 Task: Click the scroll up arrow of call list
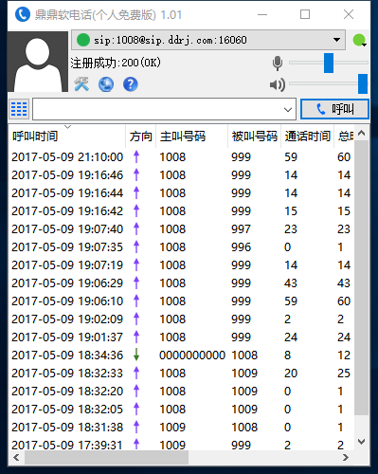(x=362, y=134)
